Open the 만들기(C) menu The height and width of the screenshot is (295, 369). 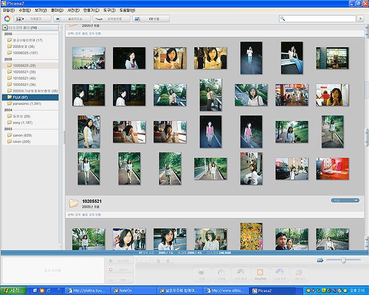(91, 10)
